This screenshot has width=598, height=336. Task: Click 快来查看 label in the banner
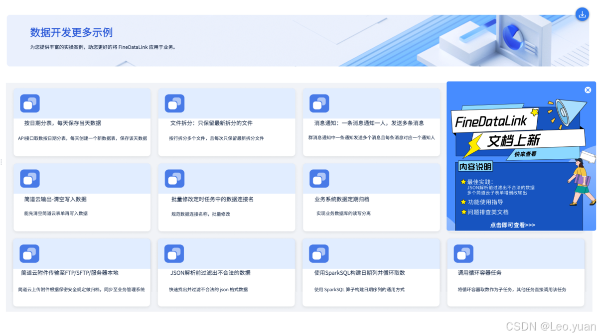click(526, 154)
